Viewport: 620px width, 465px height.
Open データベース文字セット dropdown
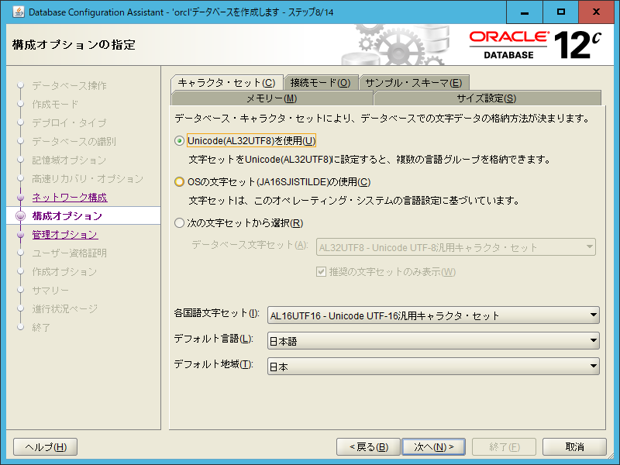(x=456, y=247)
